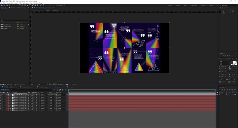The image size is (238, 128).
Task: Select the Brush tool
Action: click(33, 5)
